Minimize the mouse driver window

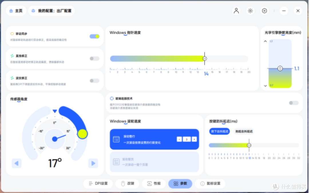(284, 11)
